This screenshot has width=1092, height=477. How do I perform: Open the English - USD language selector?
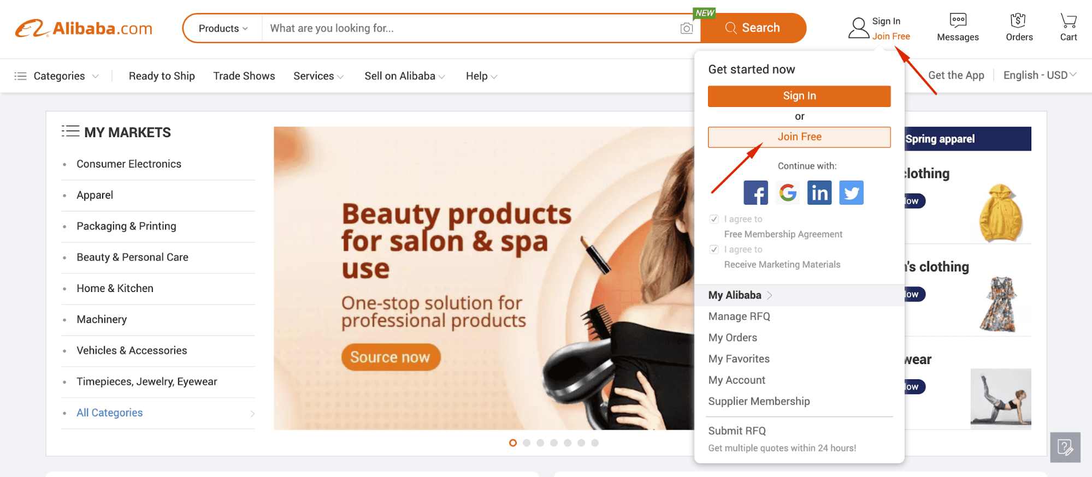point(1040,75)
